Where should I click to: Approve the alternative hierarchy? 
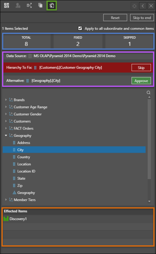tap(141, 81)
